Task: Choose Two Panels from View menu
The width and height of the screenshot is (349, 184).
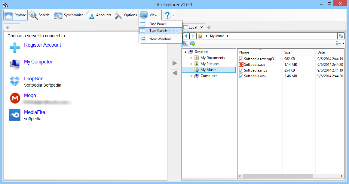Action: pyautogui.click(x=161, y=31)
